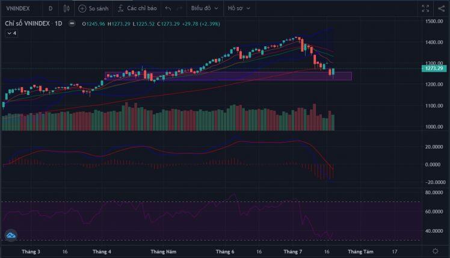Click the high price H1273.29 value
This screenshot has width=450, height=258.
[x=119, y=24]
